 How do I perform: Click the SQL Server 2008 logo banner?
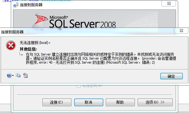(x=94, y=19)
